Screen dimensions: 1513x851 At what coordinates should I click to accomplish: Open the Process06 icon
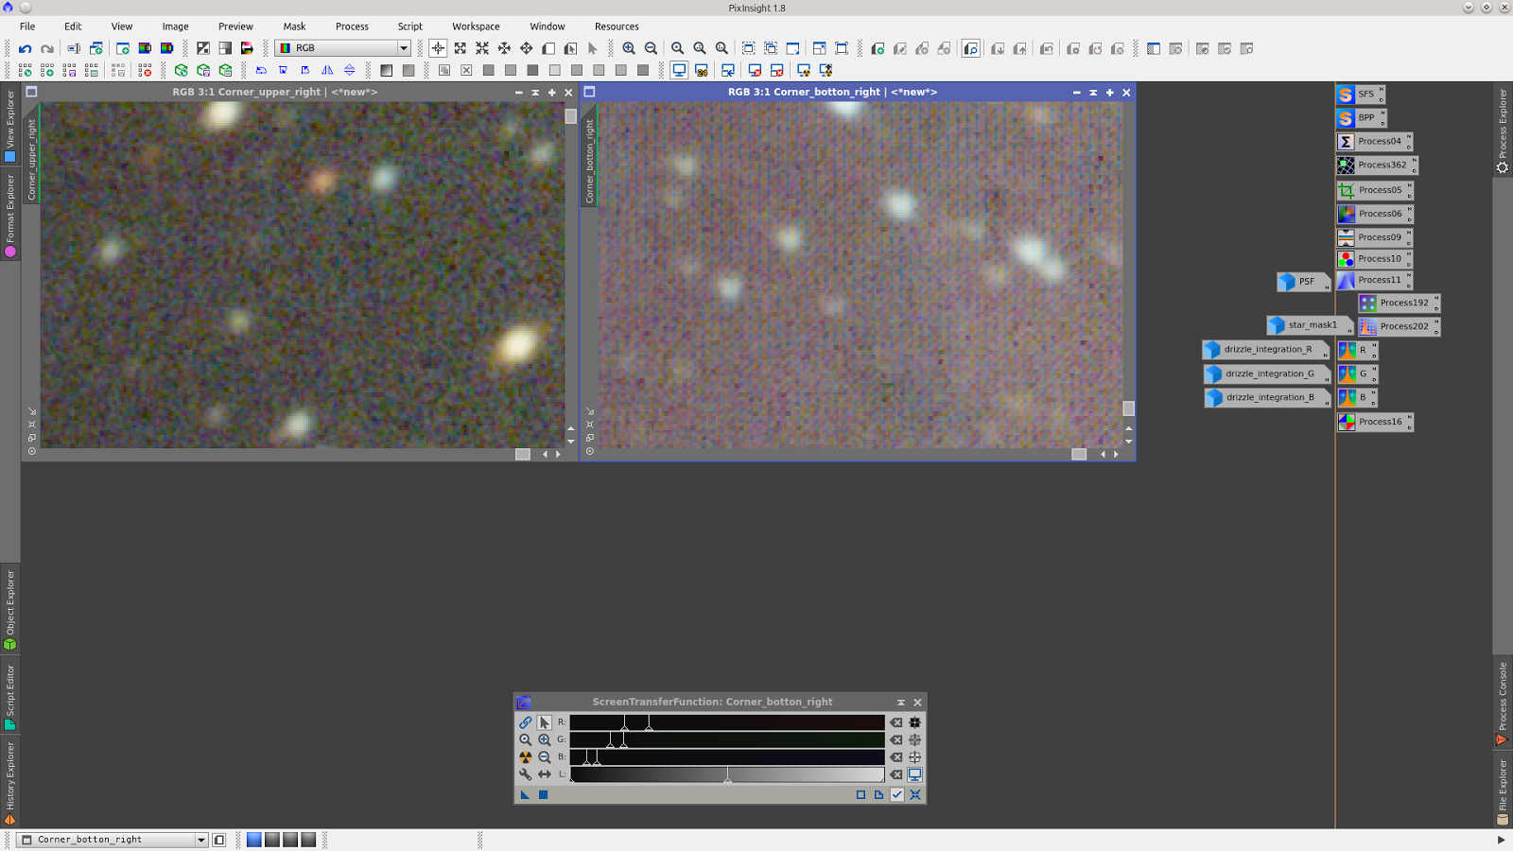(1375, 214)
